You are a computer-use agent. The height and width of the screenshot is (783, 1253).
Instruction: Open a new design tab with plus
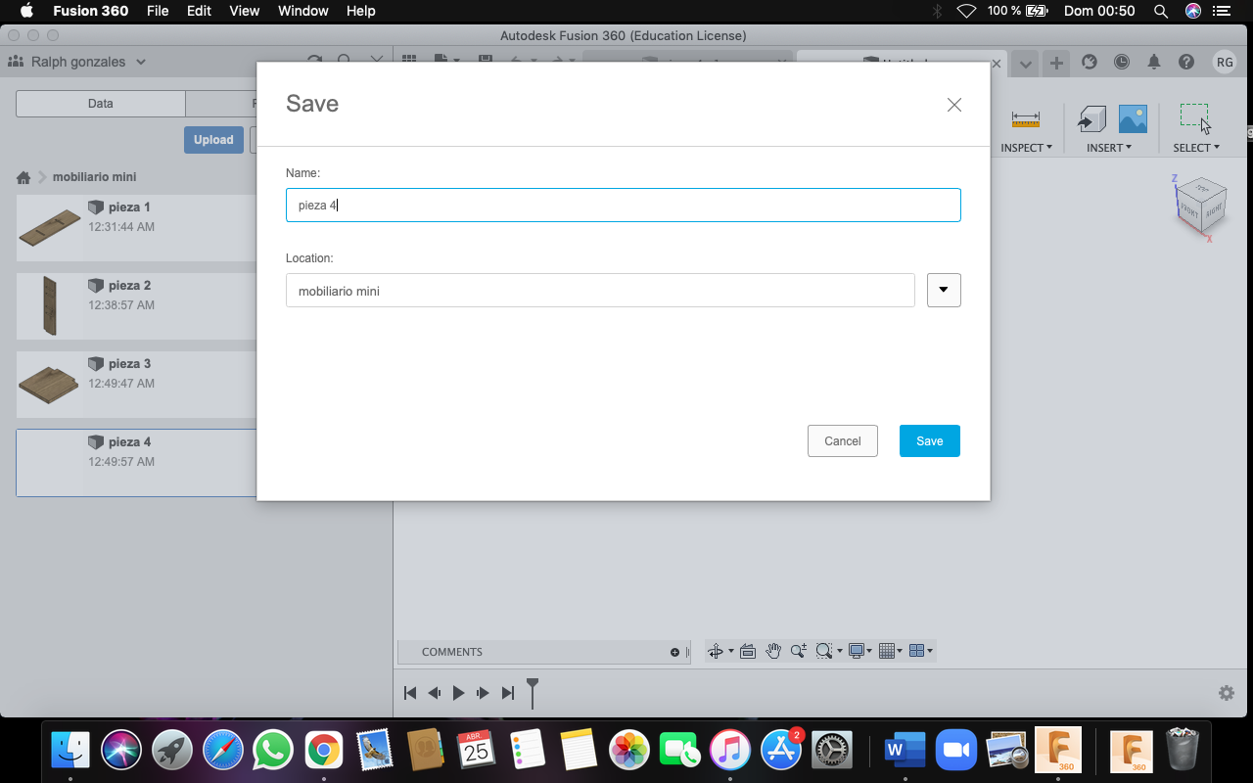[1056, 63]
